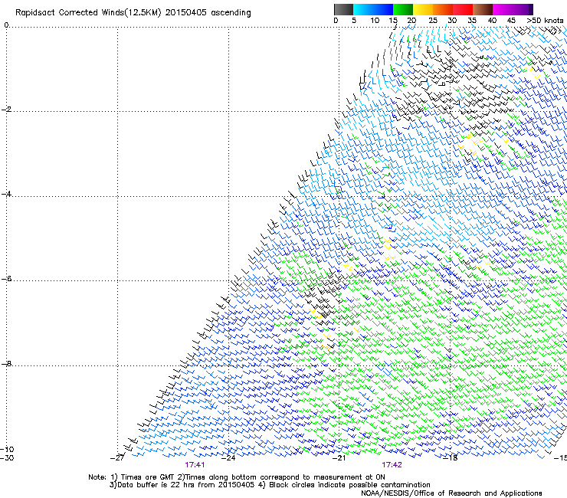Click the 17:42 time label
The height and width of the screenshot is (498, 567).
pos(392,465)
